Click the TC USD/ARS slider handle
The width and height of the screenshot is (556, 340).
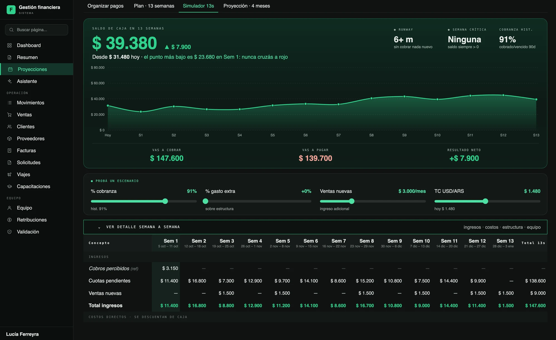coord(485,201)
